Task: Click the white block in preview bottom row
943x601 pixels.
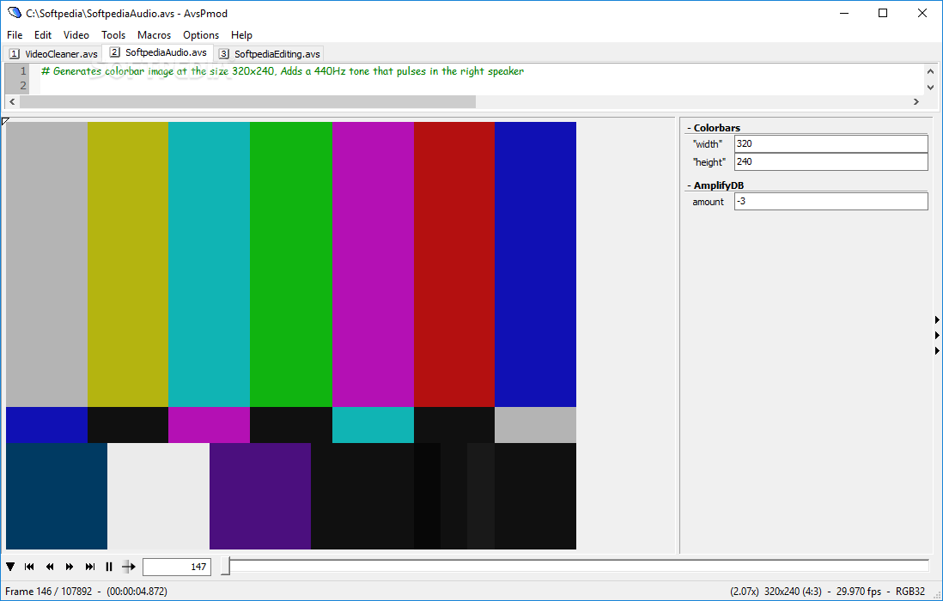Action: point(158,496)
